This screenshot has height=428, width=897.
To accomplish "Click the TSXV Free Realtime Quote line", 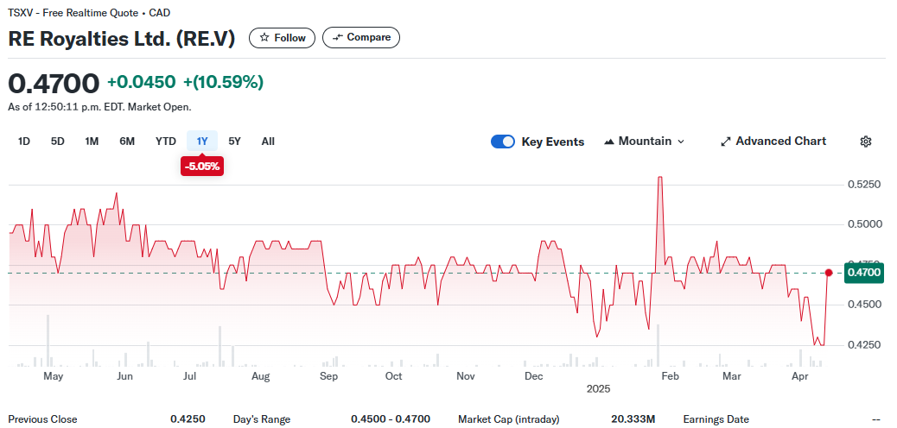I will click(89, 13).
